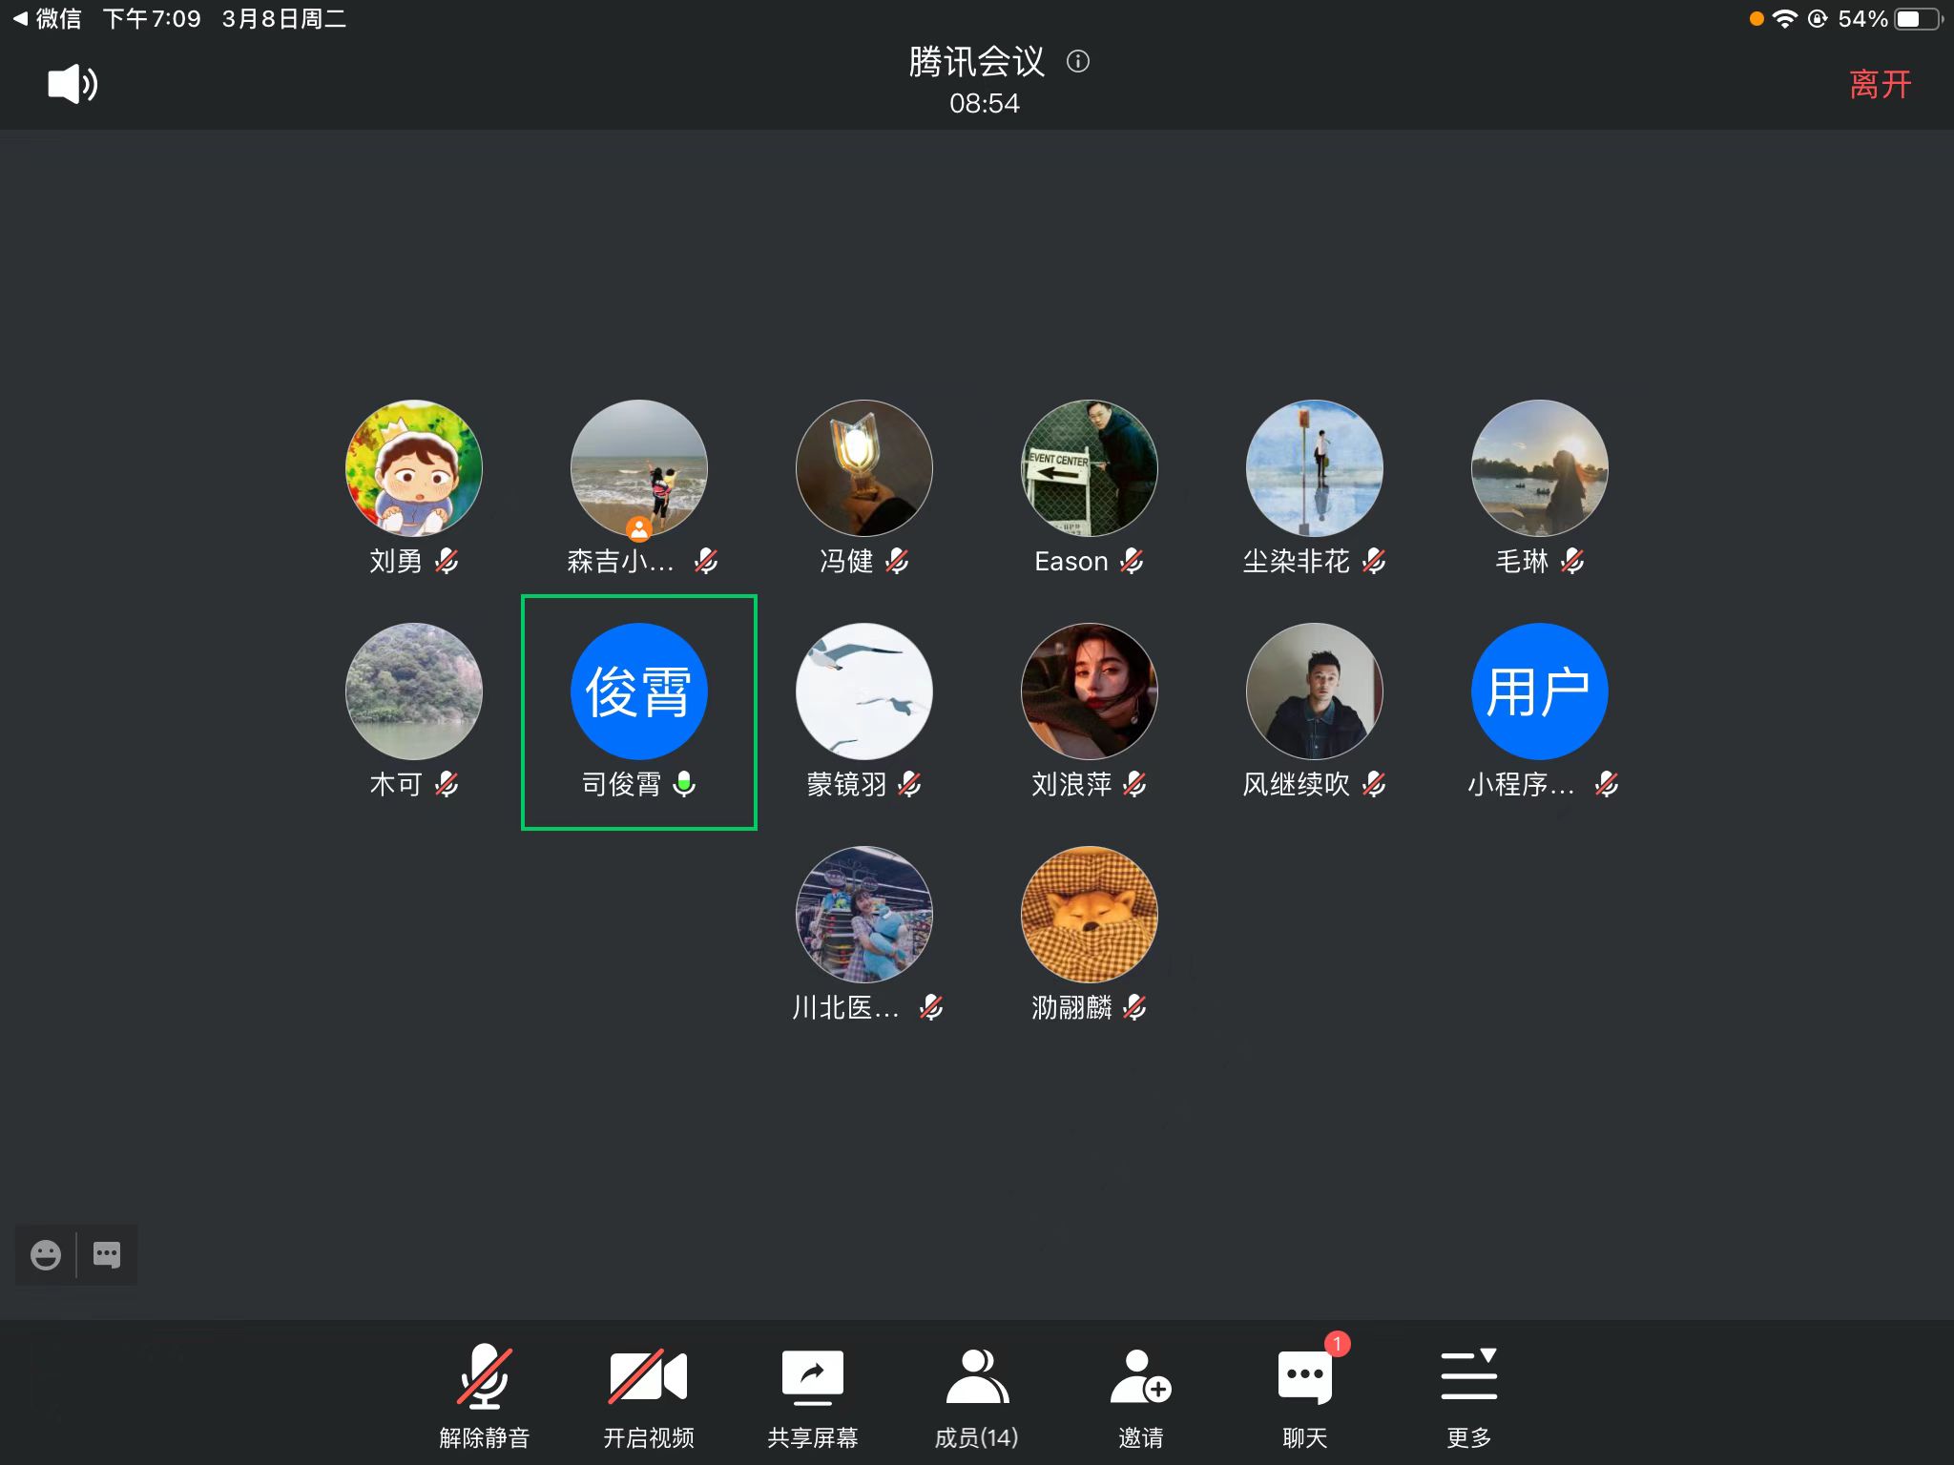1954x1465 pixels.
Task: Open the emoji reaction smiley icon
Action: tap(45, 1254)
